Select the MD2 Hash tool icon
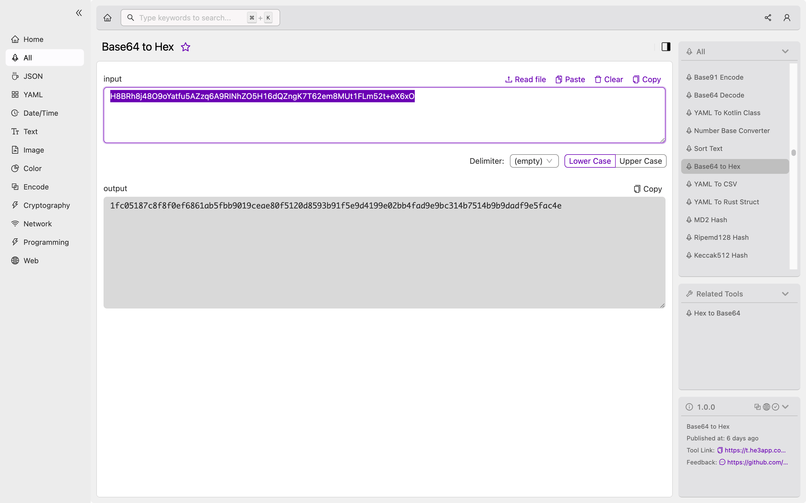The image size is (806, 503). 689,219
